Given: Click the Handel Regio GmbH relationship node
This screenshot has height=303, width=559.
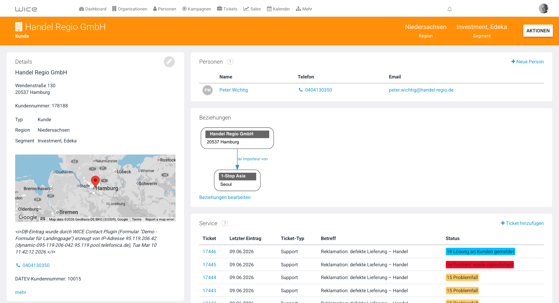Looking at the screenshot, I should [x=237, y=138].
